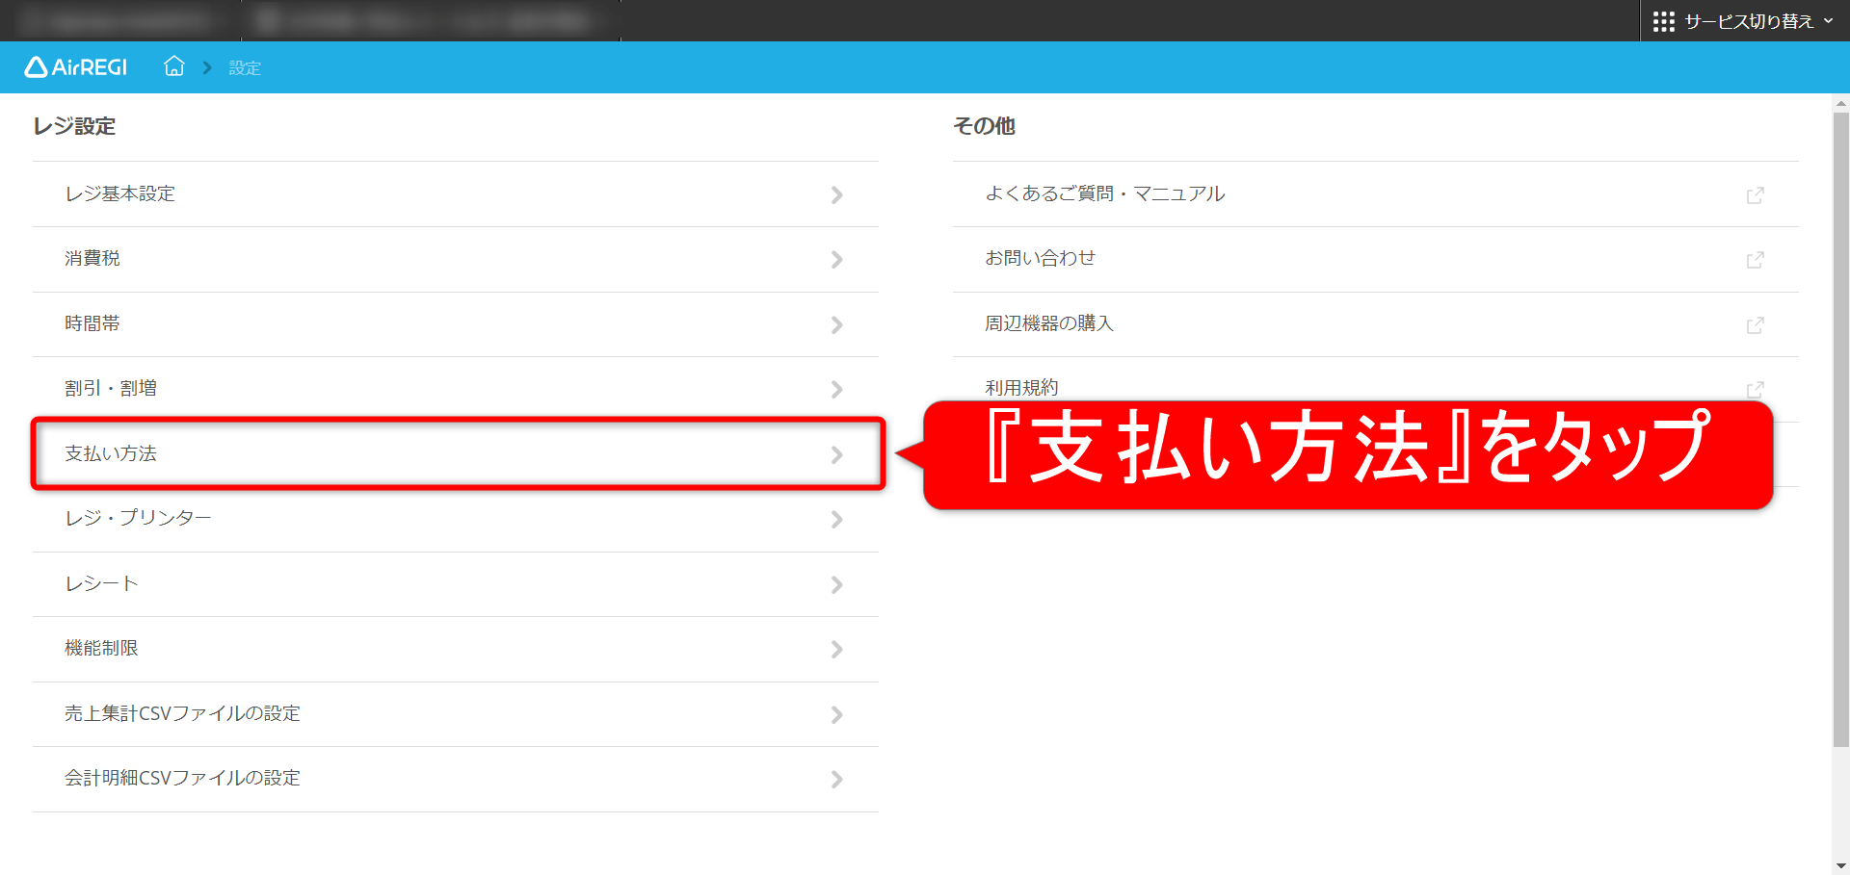
Task: Click the chevron arrow next to レジ基本設定
Action: coord(836,194)
